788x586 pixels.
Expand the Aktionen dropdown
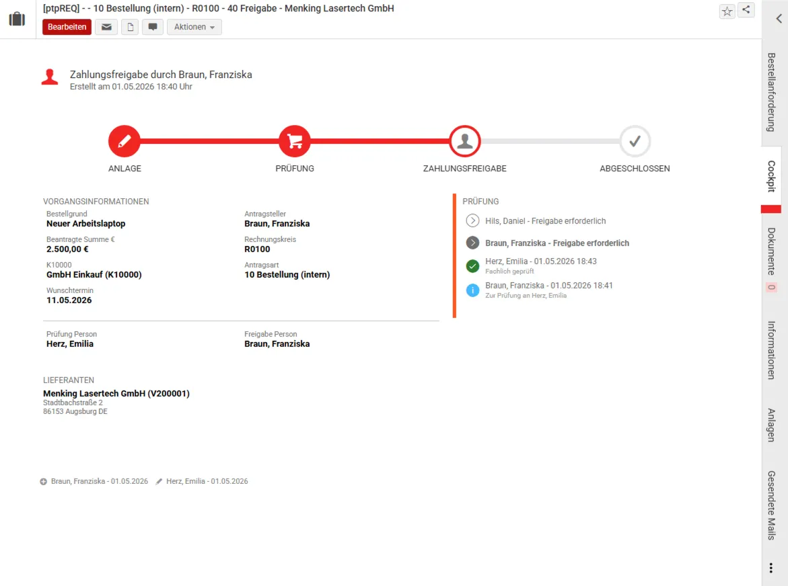pos(194,27)
